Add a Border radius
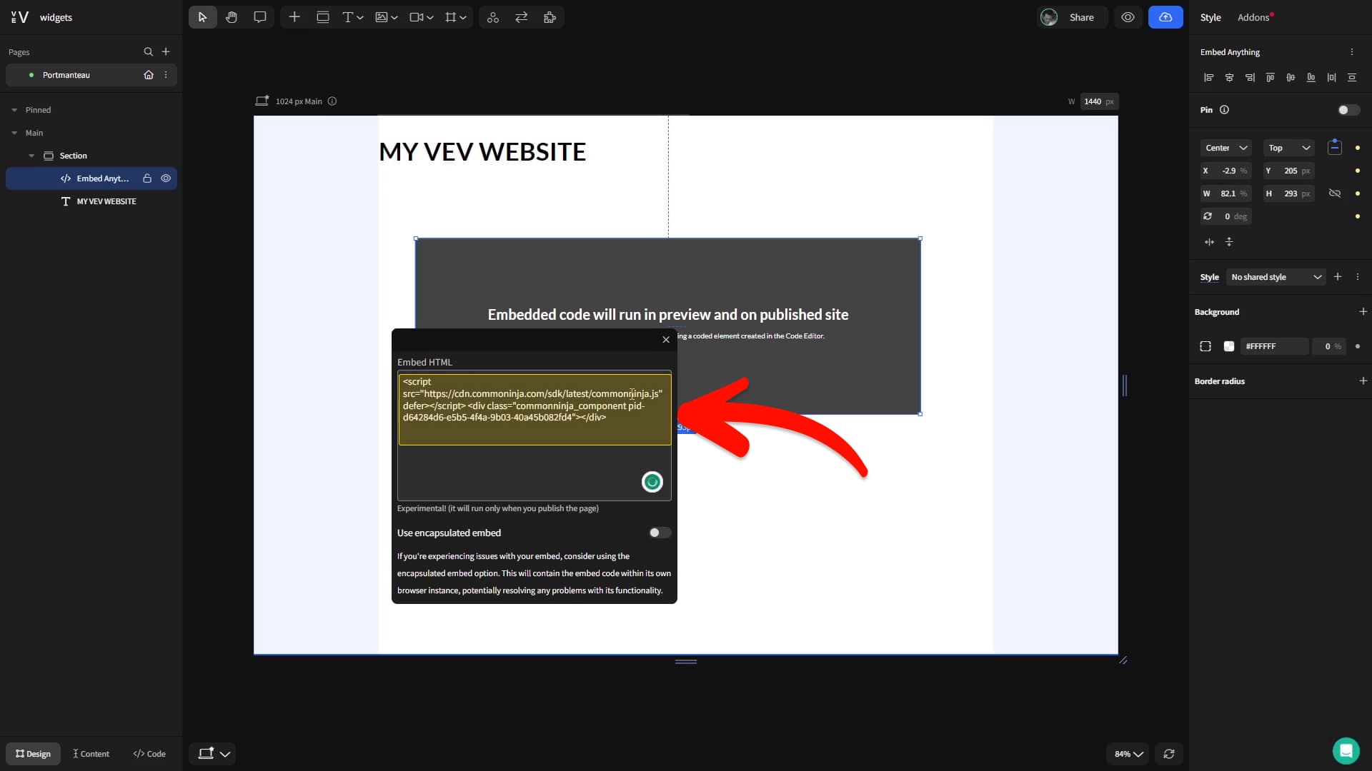The image size is (1372, 771). coord(1363,381)
